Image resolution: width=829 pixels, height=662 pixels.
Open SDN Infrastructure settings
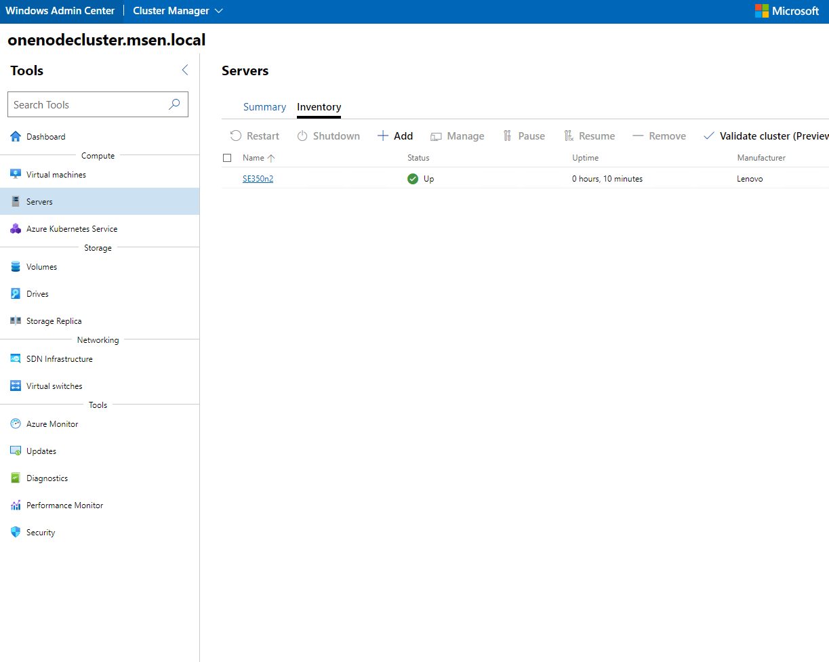coord(61,358)
